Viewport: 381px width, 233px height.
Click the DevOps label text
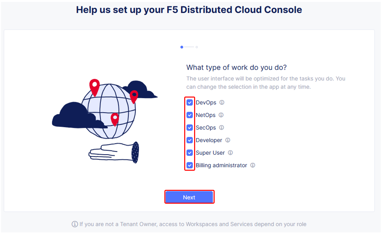coord(206,102)
